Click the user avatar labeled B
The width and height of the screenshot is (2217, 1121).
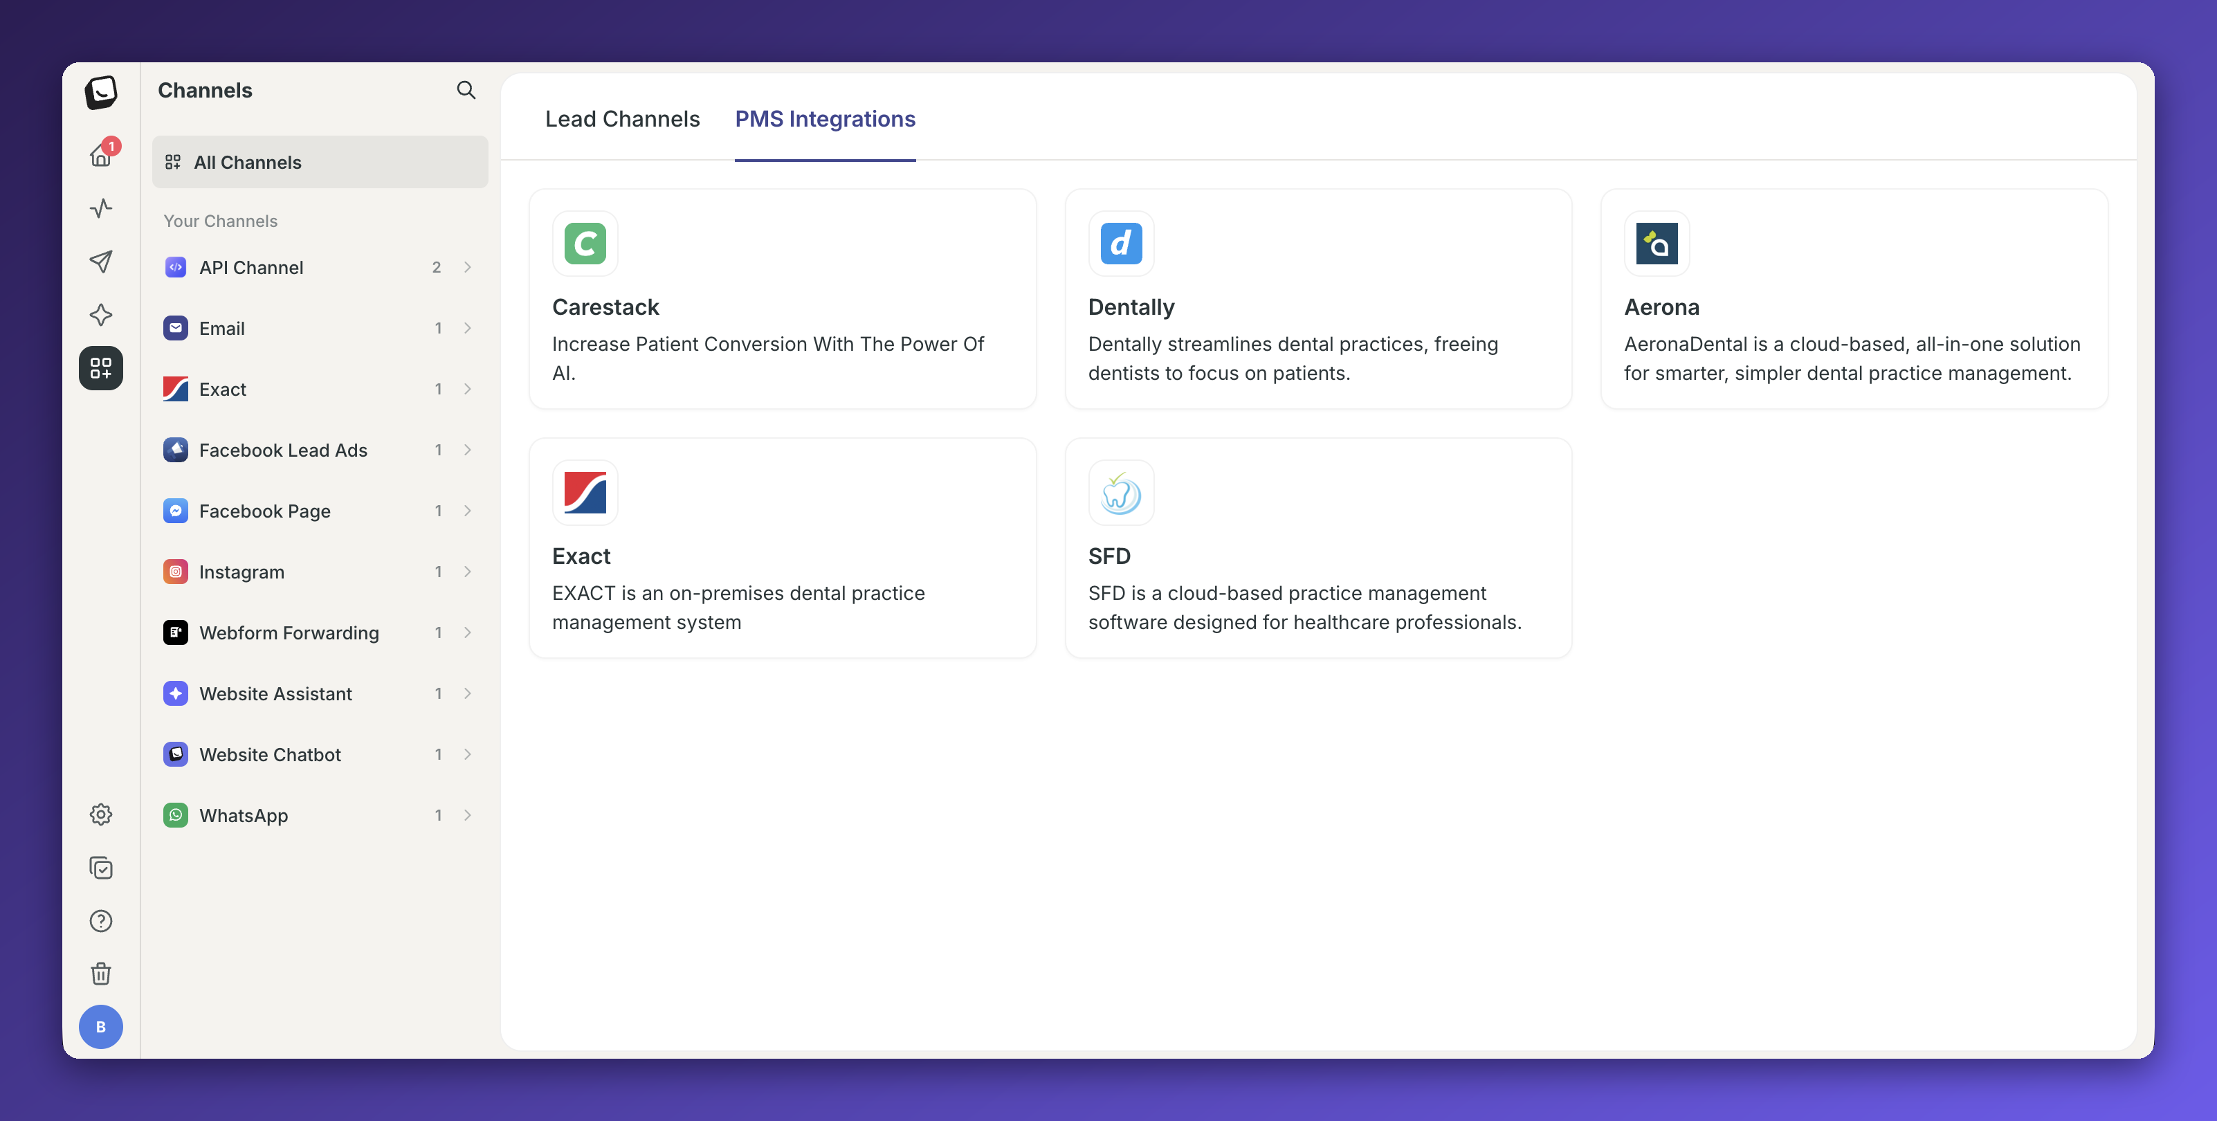coord(101,1027)
